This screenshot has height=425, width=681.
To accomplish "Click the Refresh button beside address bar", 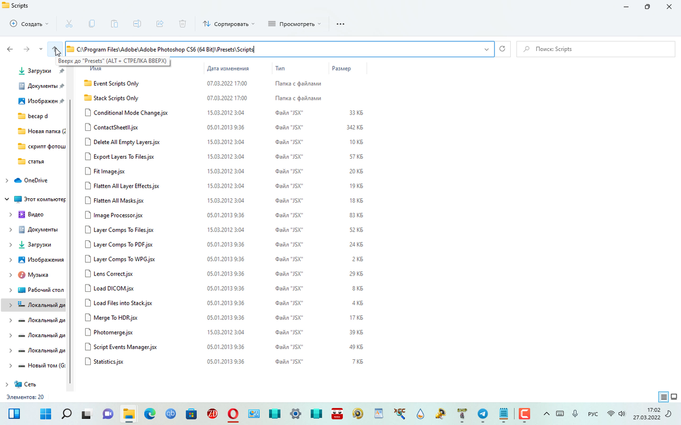I will click(502, 49).
